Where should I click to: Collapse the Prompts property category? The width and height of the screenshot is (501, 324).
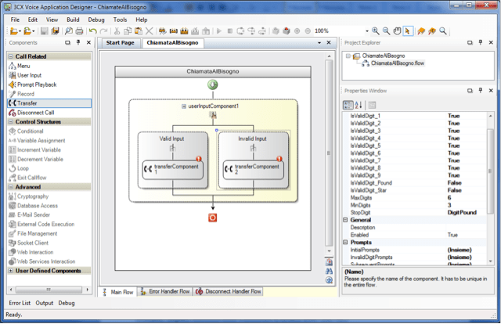point(345,242)
